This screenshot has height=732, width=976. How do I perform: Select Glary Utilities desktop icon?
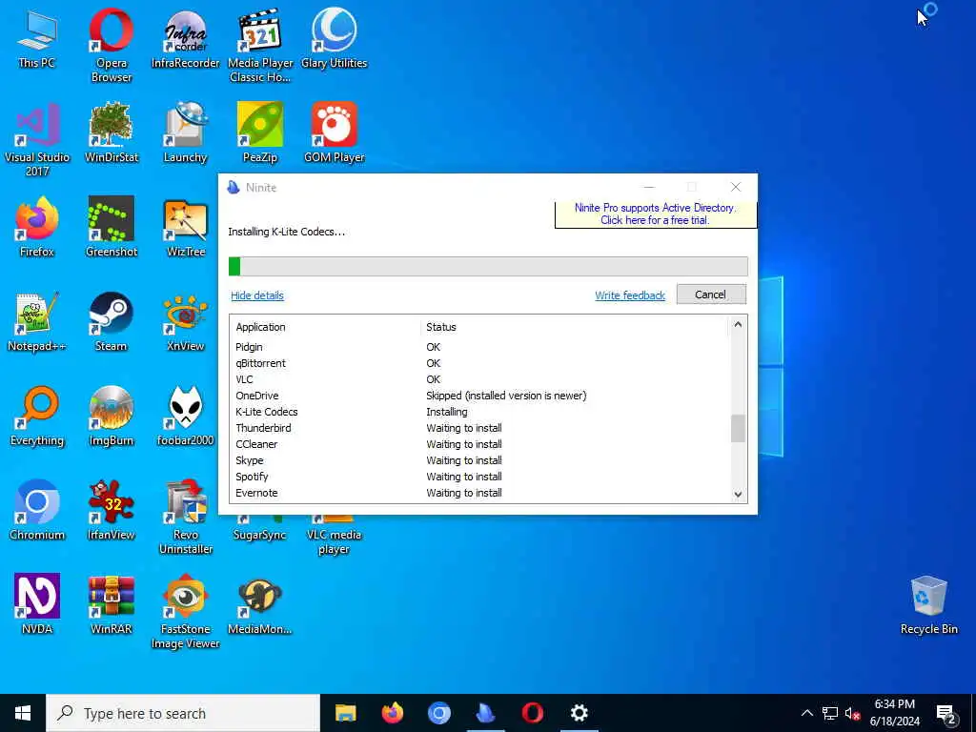335,38
